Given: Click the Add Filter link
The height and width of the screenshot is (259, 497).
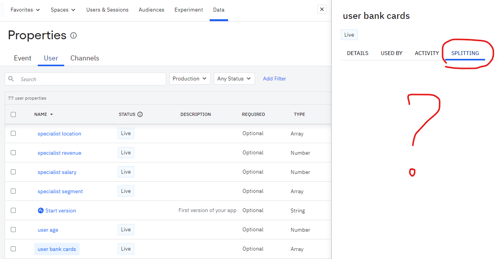Looking at the screenshot, I should (x=274, y=79).
